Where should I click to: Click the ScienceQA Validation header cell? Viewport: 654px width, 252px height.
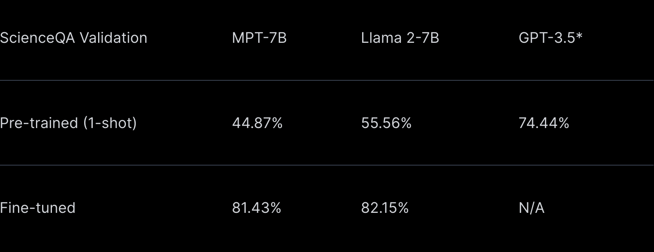coord(74,38)
